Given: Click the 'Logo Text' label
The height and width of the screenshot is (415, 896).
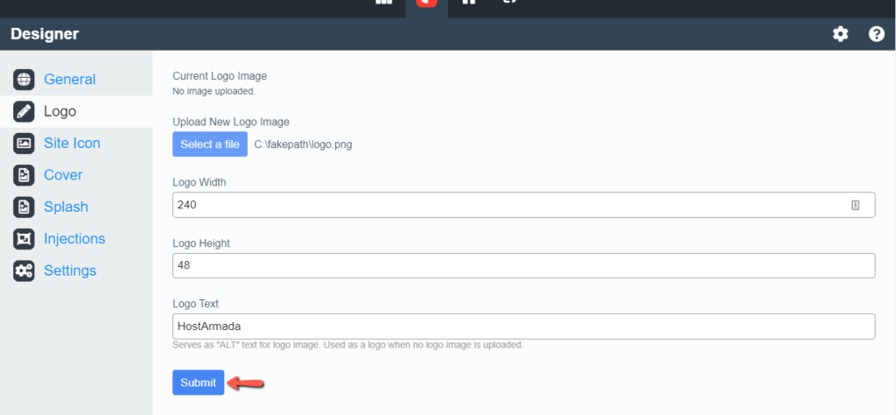Looking at the screenshot, I should [195, 304].
